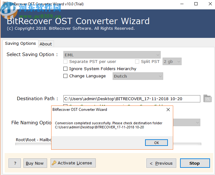Enable Ignore System Folders Hierarchy
Screen dimensions: 215x175
coord(66,69)
